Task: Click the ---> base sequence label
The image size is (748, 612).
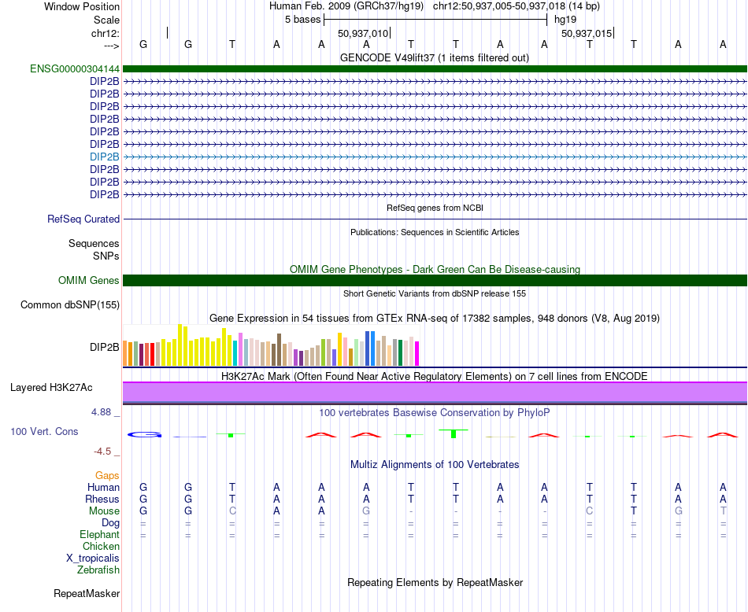Action: point(112,46)
